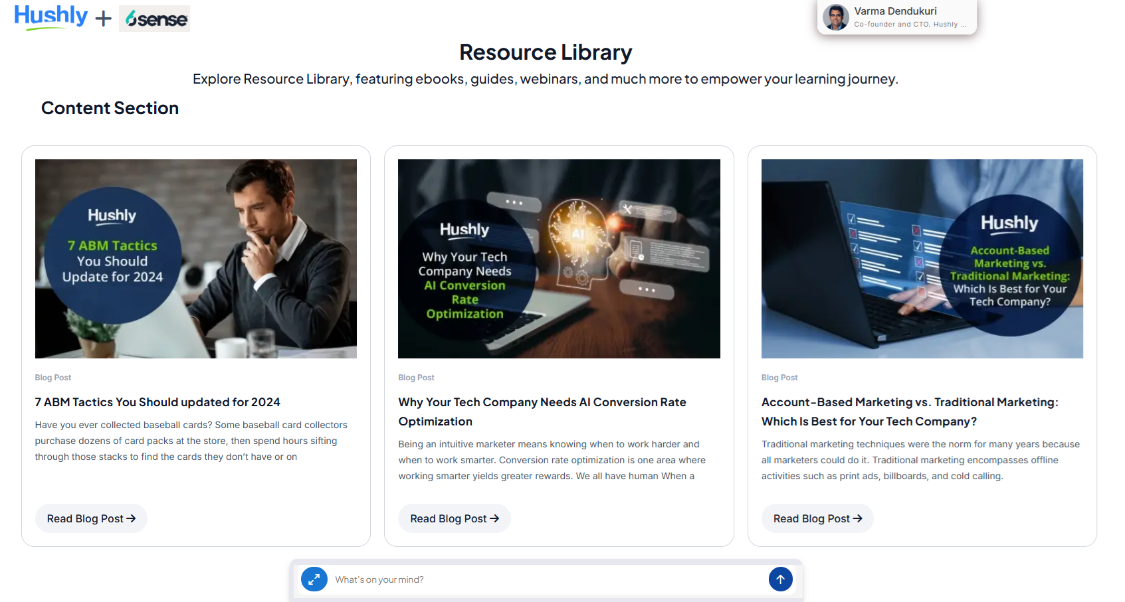Click the Hushly logo in header
This screenshot has width=1125, height=602.
(x=51, y=17)
